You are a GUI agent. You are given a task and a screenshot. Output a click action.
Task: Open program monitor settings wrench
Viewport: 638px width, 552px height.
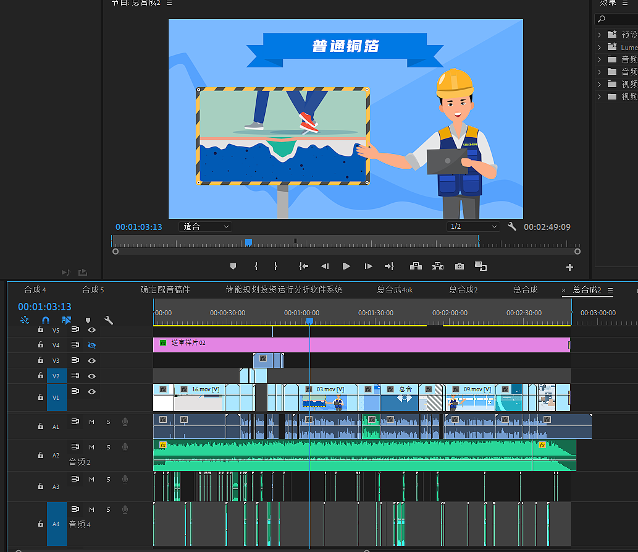pos(512,226)
